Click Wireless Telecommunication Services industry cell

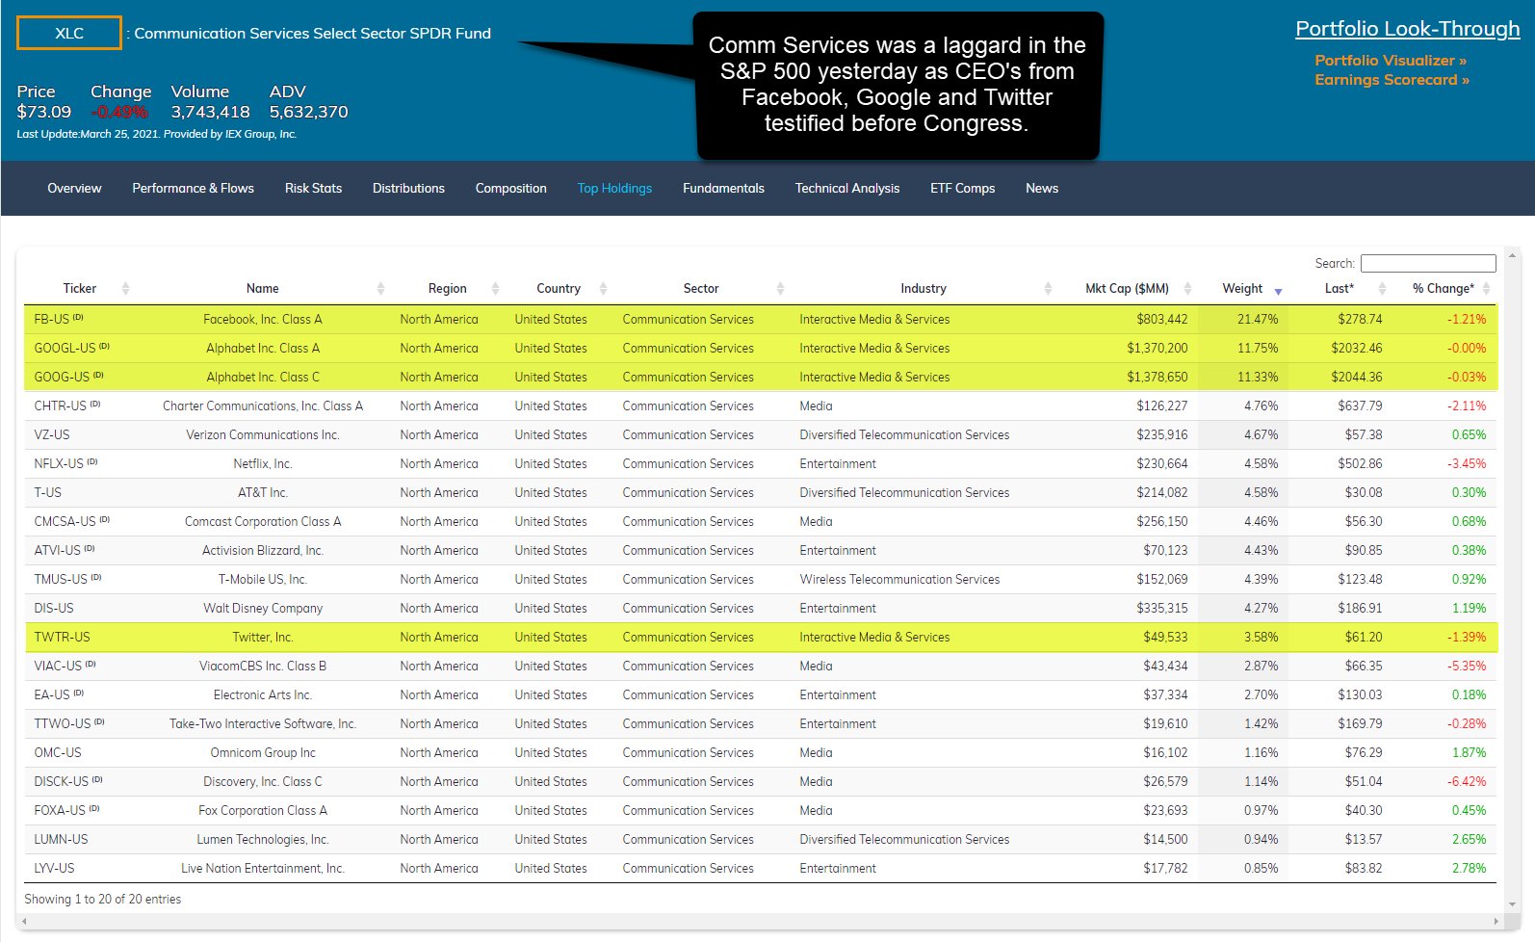click(899, 580)
